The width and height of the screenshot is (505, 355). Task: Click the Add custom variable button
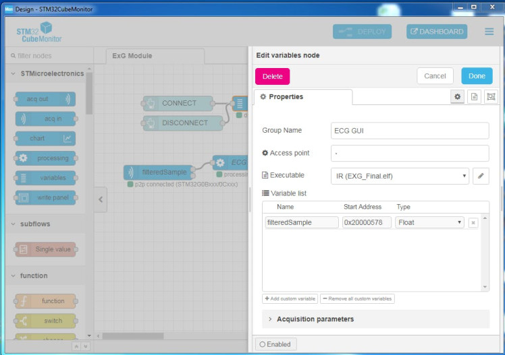pyautogui.click(x=290, y=298)
